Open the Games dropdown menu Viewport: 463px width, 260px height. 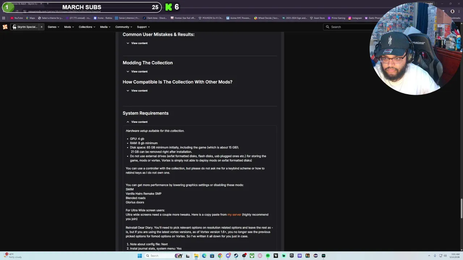click(53, 27)
